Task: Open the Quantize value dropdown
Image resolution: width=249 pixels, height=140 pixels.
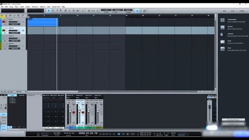Action: coord(106,10)
